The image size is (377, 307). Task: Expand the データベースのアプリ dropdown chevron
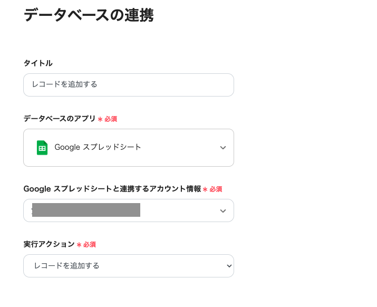point(223,148)
